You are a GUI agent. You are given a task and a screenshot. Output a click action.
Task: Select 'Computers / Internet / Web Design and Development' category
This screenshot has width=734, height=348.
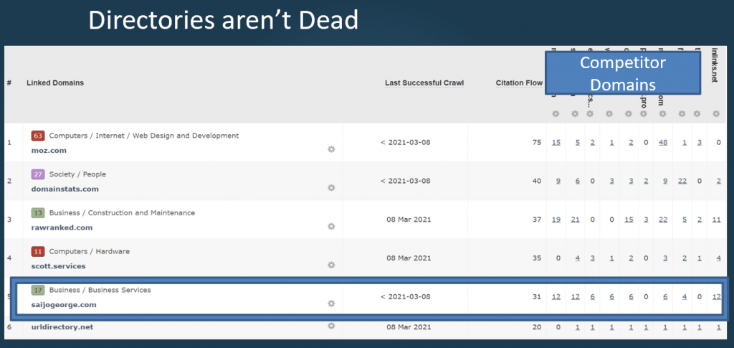coord(143,136)
